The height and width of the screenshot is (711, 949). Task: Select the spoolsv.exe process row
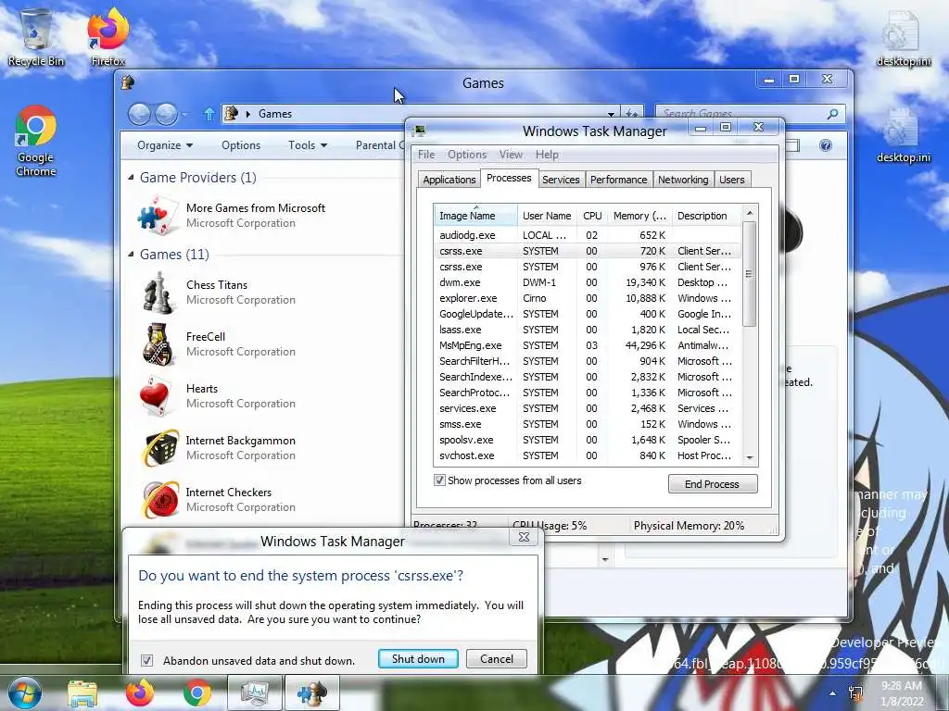pos(587,440)
